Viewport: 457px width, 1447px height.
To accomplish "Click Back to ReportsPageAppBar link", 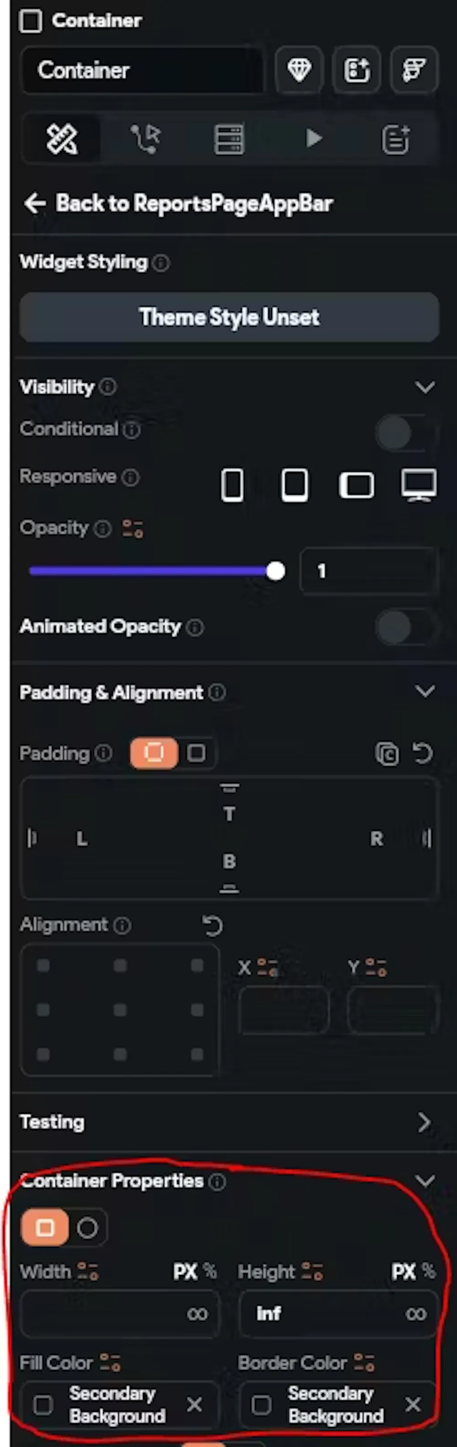I will [178, 203].
